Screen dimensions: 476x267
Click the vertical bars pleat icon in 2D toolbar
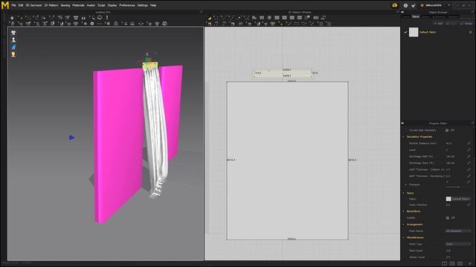point(316,18)
